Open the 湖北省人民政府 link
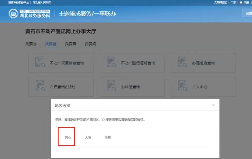This screenshot has height=159, width=252. click(42, 2)
